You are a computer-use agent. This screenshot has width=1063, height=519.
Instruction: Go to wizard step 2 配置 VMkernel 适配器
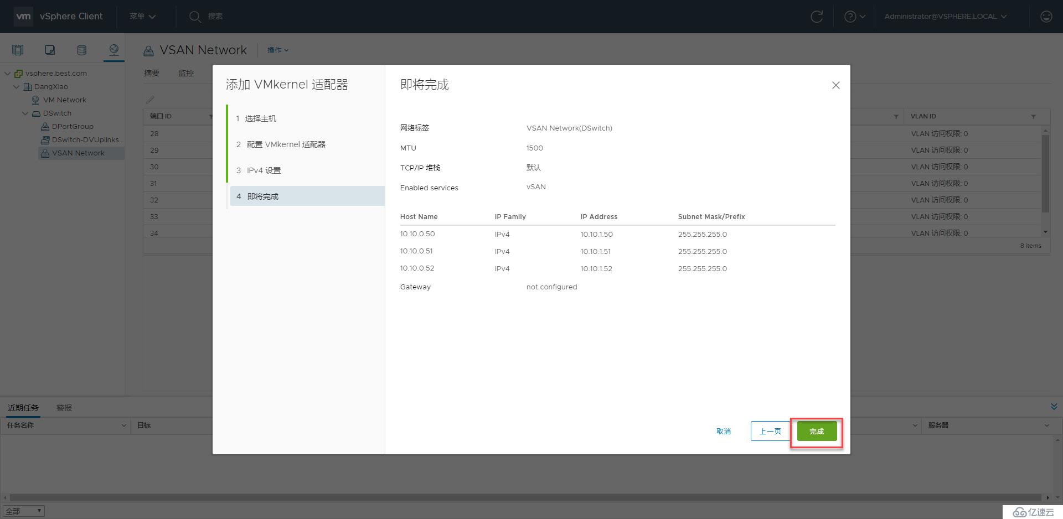click(x=306, y=144)
